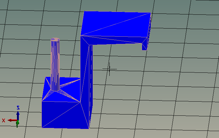The width and height of the screenshot is (219, 138).
Task: Pick the small hanging lip at arm's end
Action: [145, 47]
